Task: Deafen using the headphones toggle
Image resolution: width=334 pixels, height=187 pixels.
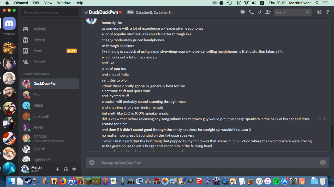Action: point(66,169)
